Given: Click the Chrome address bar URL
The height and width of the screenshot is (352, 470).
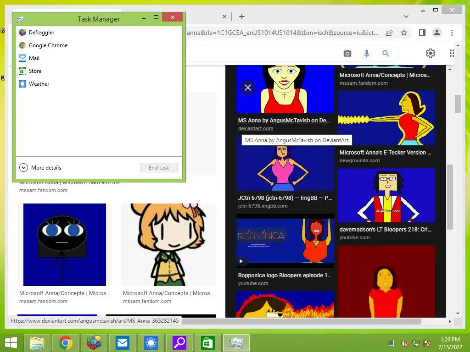Looking at the screenshot, I should click(x=282, y=33).
